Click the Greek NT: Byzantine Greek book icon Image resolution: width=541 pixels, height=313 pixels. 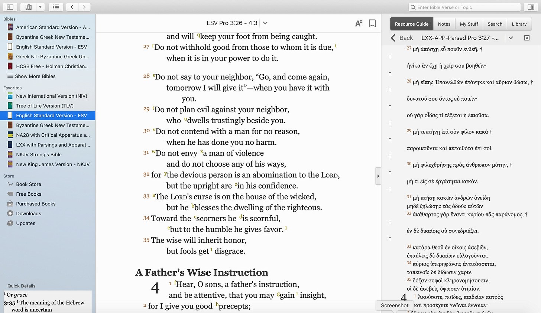(x=10, y=56)
